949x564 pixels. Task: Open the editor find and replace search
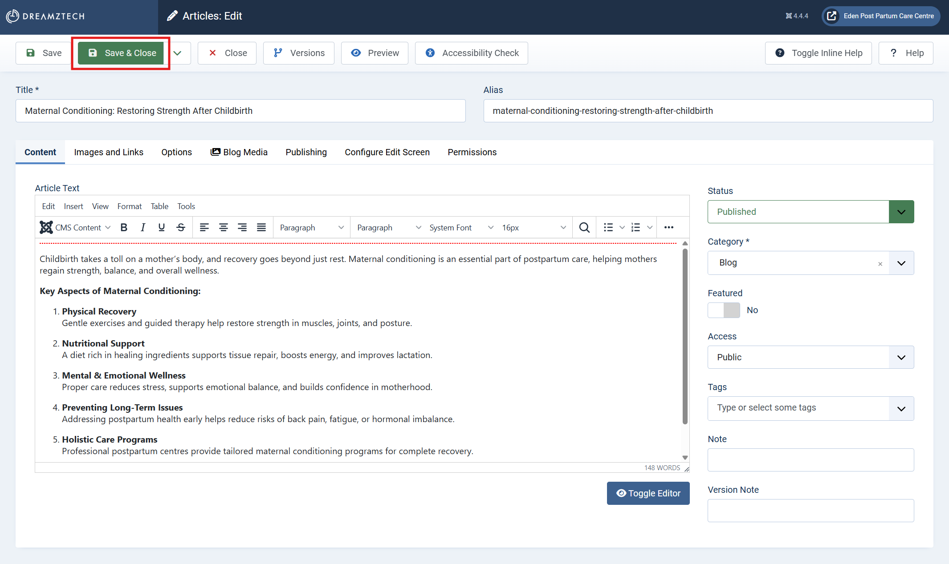tap(584, 227)
